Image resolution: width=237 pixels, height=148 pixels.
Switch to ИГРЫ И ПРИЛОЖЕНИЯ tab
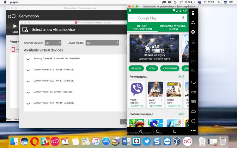click(x=142, y=27)
